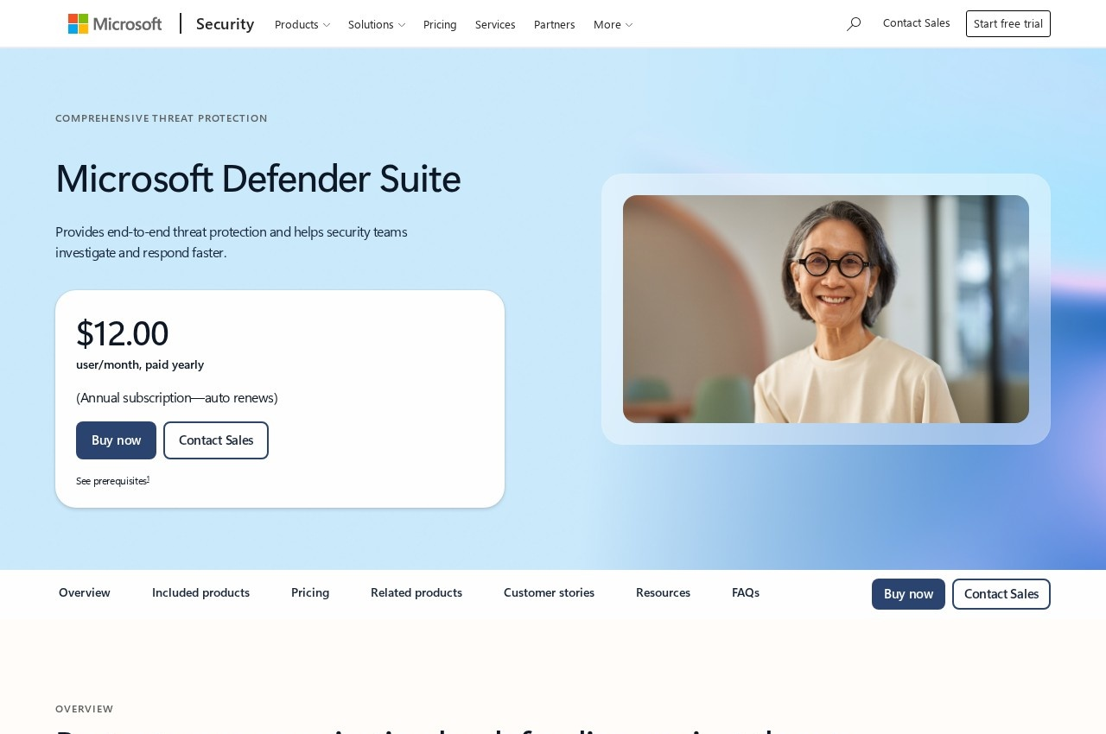Click the "Provides end-to-end threat protection" description

tap(232, 242)
